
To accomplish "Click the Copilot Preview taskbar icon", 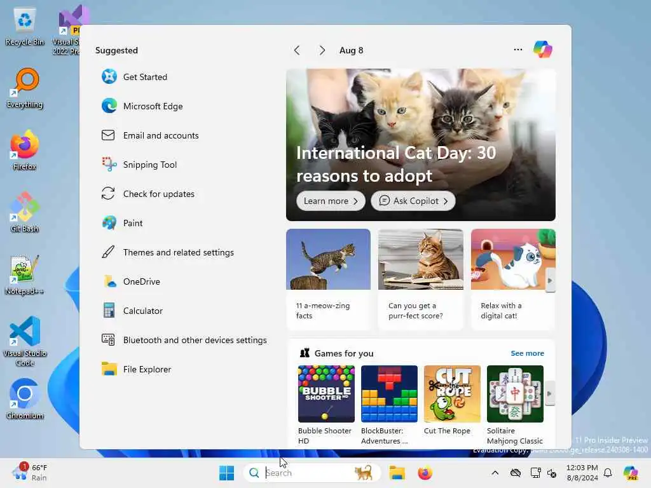I will pyautogui.click(x=630, y=473).
